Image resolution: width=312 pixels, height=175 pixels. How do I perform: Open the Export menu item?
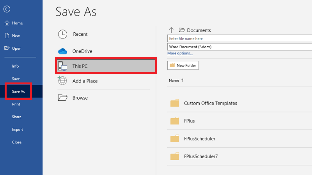pos(18,129)
